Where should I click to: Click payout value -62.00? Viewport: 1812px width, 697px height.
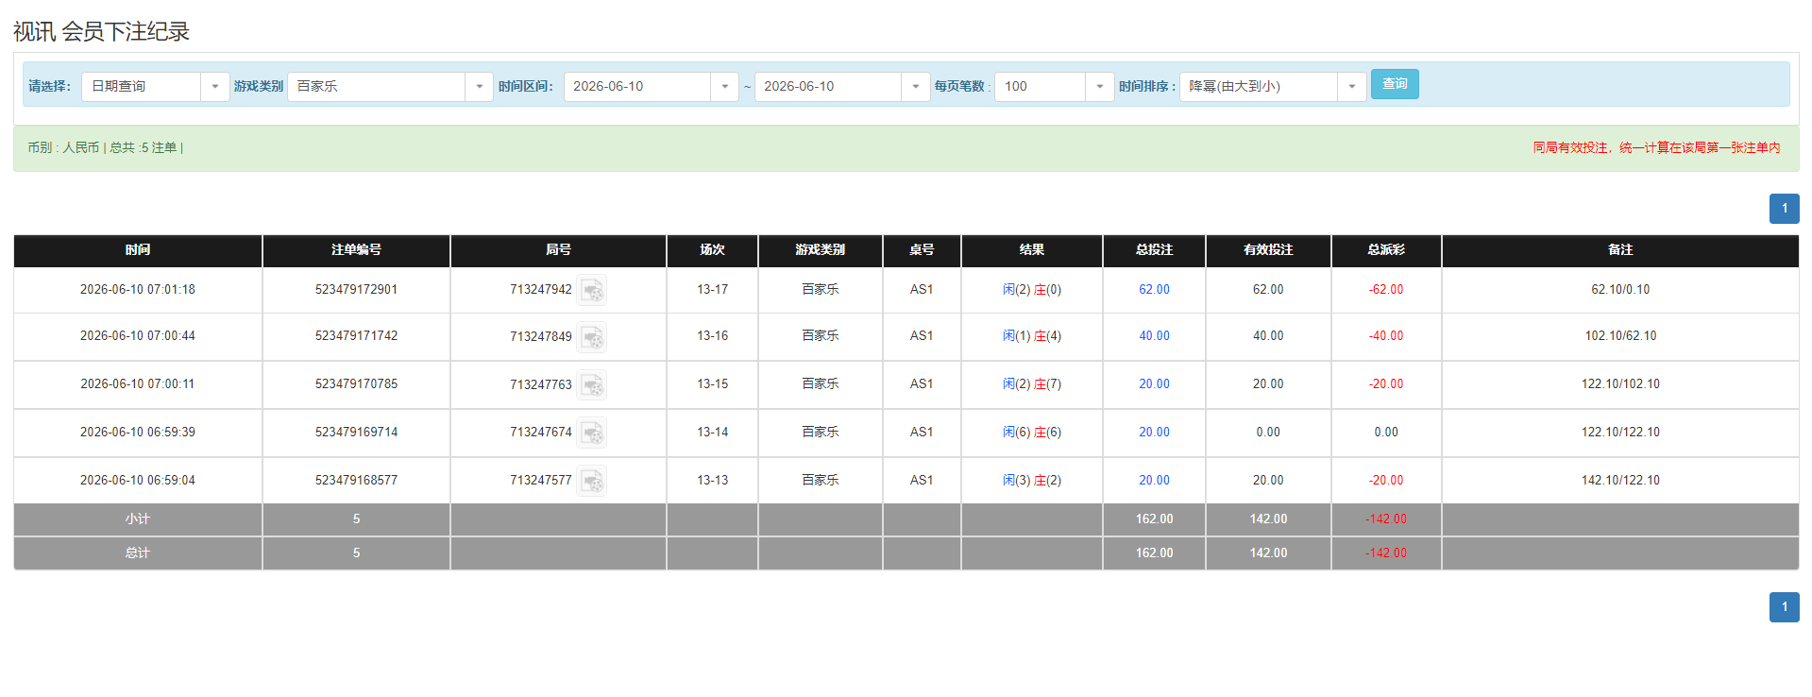click(1386, 290)
